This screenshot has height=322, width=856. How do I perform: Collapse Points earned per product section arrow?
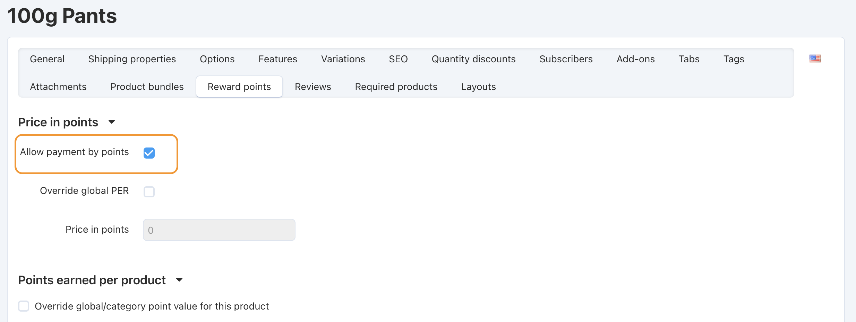click(179, 280)
